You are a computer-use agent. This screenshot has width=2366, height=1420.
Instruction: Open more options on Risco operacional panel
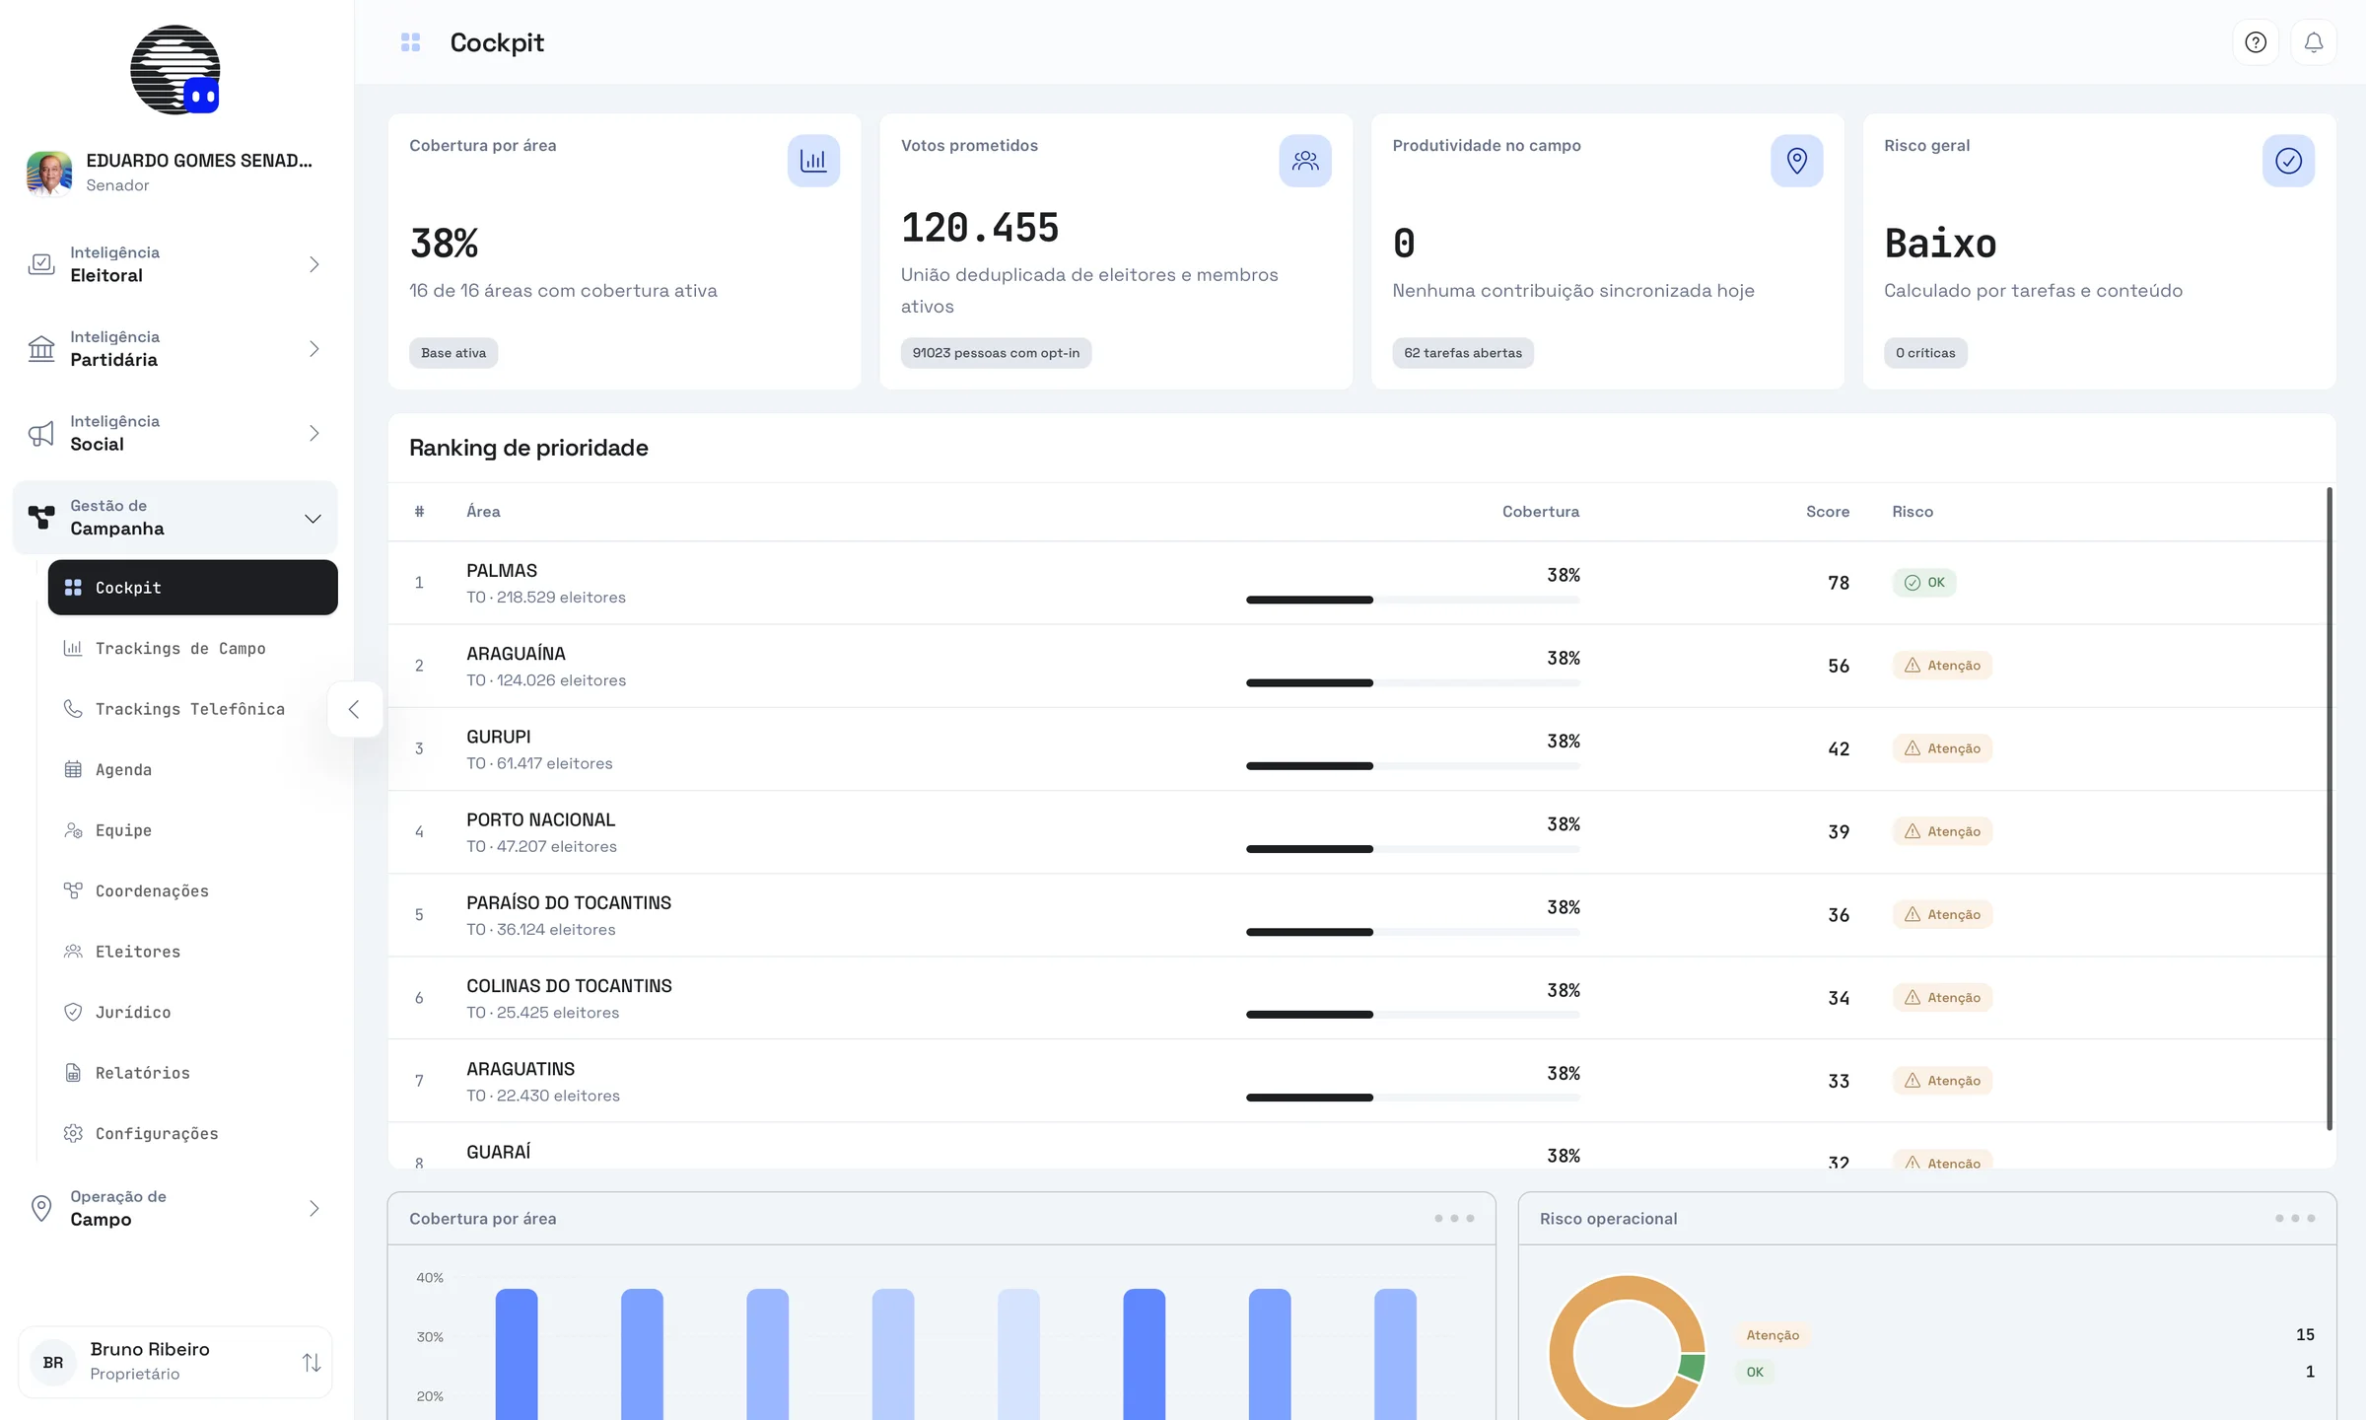(2294, 1219)
